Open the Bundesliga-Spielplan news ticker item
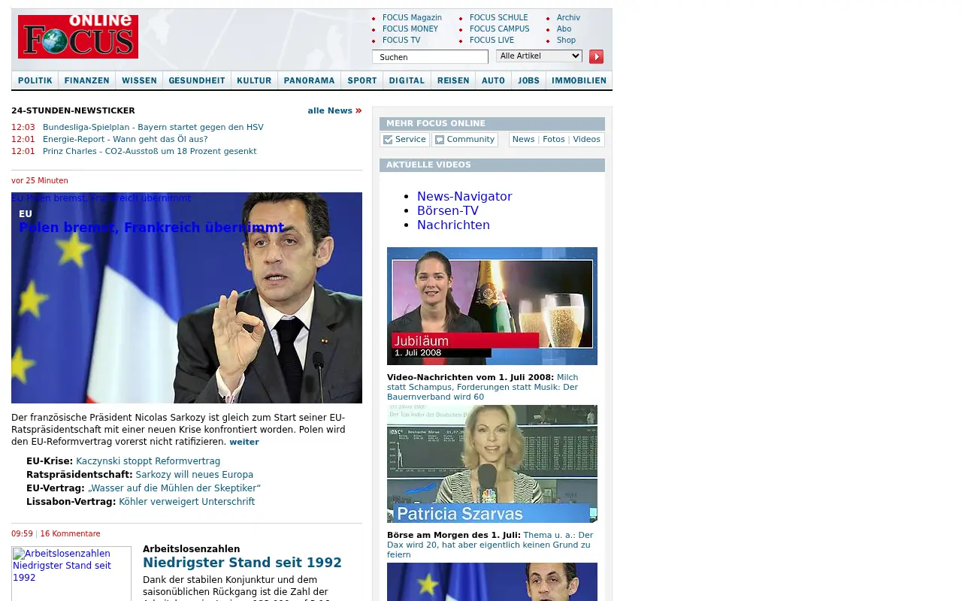The height and width of the screenshot is (601, 962). pos(153,127)
